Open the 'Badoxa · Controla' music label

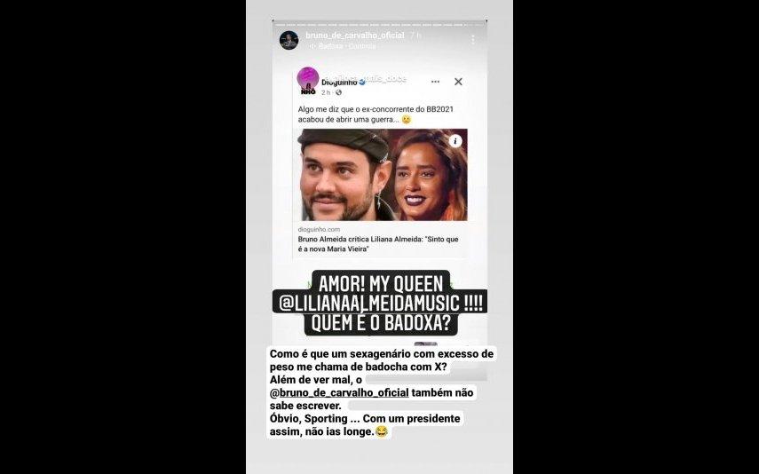click(x=347, y=46)
